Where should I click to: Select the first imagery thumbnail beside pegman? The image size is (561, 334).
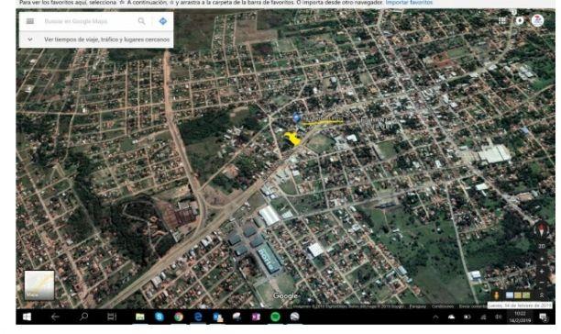click(x=510, y=295)
